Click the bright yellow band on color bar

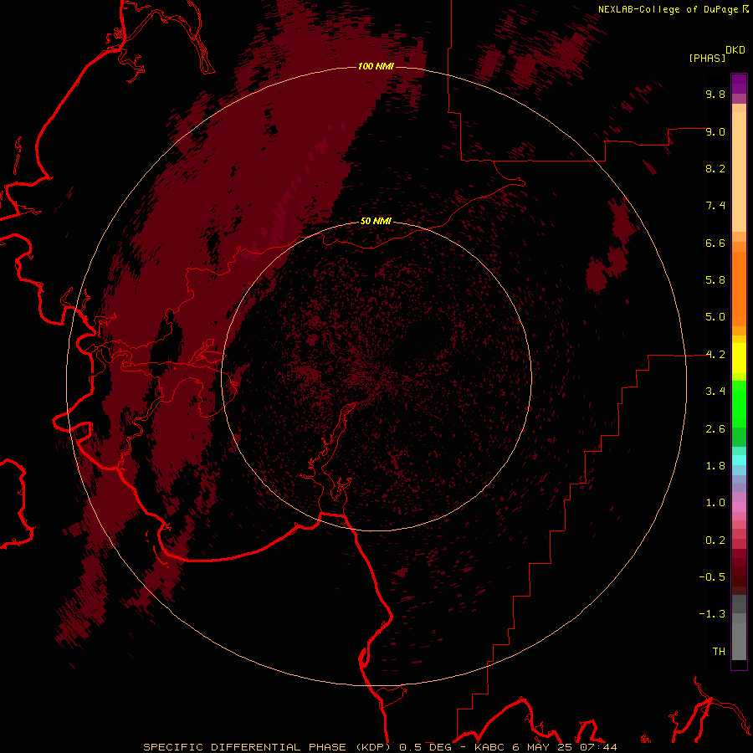pyautogui.click(x=739, y=358)
